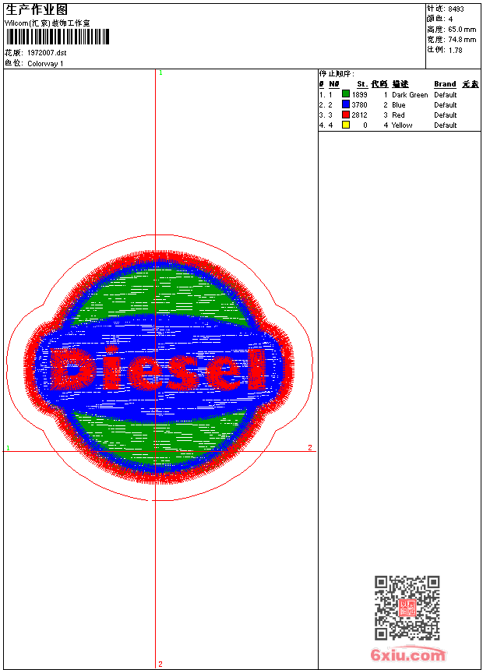483x670 pixels.
Task: Click the "Yellow" description cell
Action: [x=402, y=125]
